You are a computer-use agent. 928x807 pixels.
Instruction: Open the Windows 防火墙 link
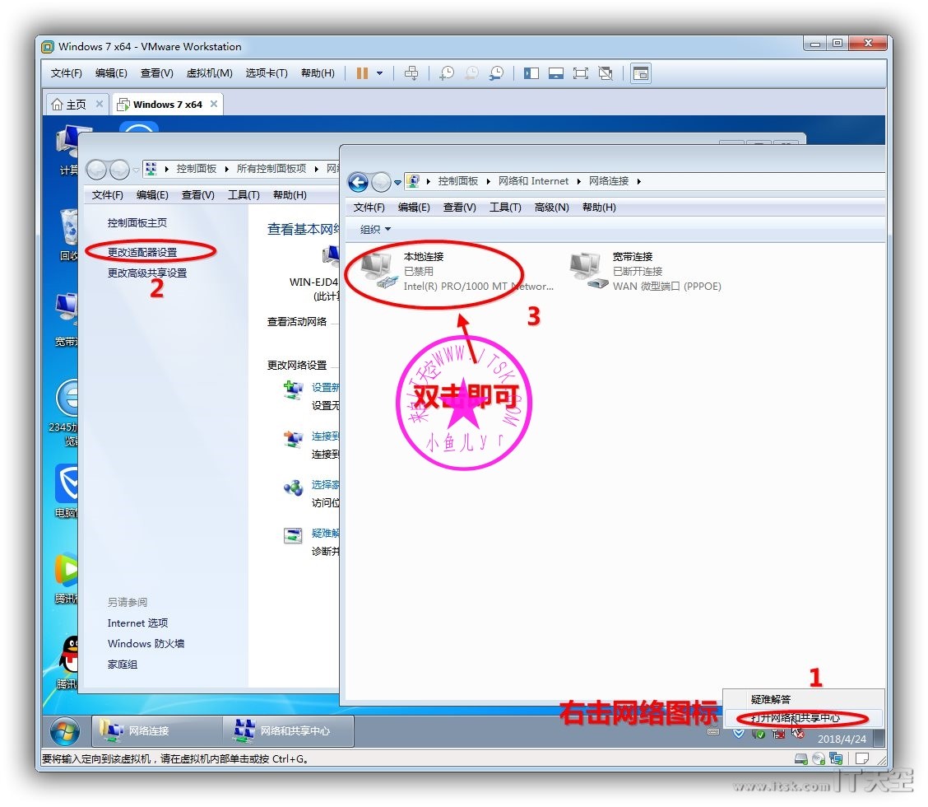[146, 644]
